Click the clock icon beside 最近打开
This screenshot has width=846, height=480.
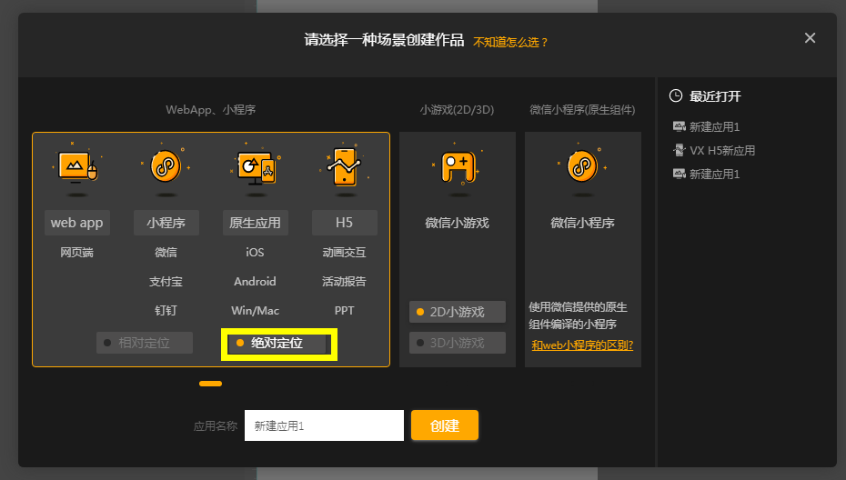[676, 96]
